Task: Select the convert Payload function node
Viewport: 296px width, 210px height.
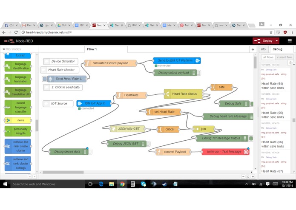Action: (x=173, y=152)
